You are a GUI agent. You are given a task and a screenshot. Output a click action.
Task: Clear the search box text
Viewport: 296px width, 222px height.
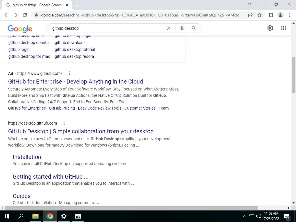[x=169, y=28]
